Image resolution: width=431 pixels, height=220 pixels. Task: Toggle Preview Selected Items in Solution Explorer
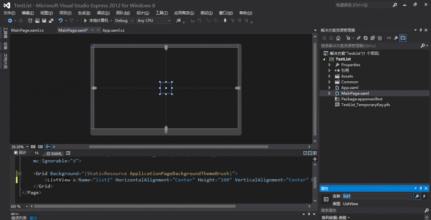pyautogui.click(x=403, y=38)
